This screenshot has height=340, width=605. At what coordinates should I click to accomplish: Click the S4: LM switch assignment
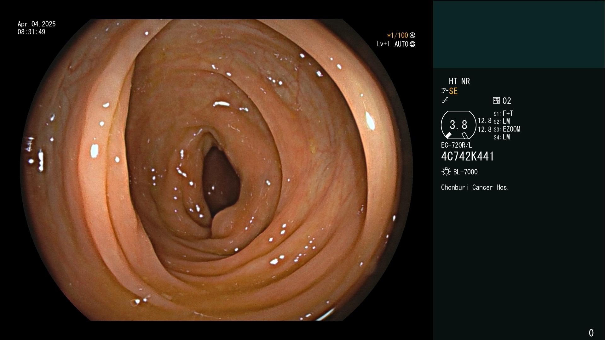point(502,137)
